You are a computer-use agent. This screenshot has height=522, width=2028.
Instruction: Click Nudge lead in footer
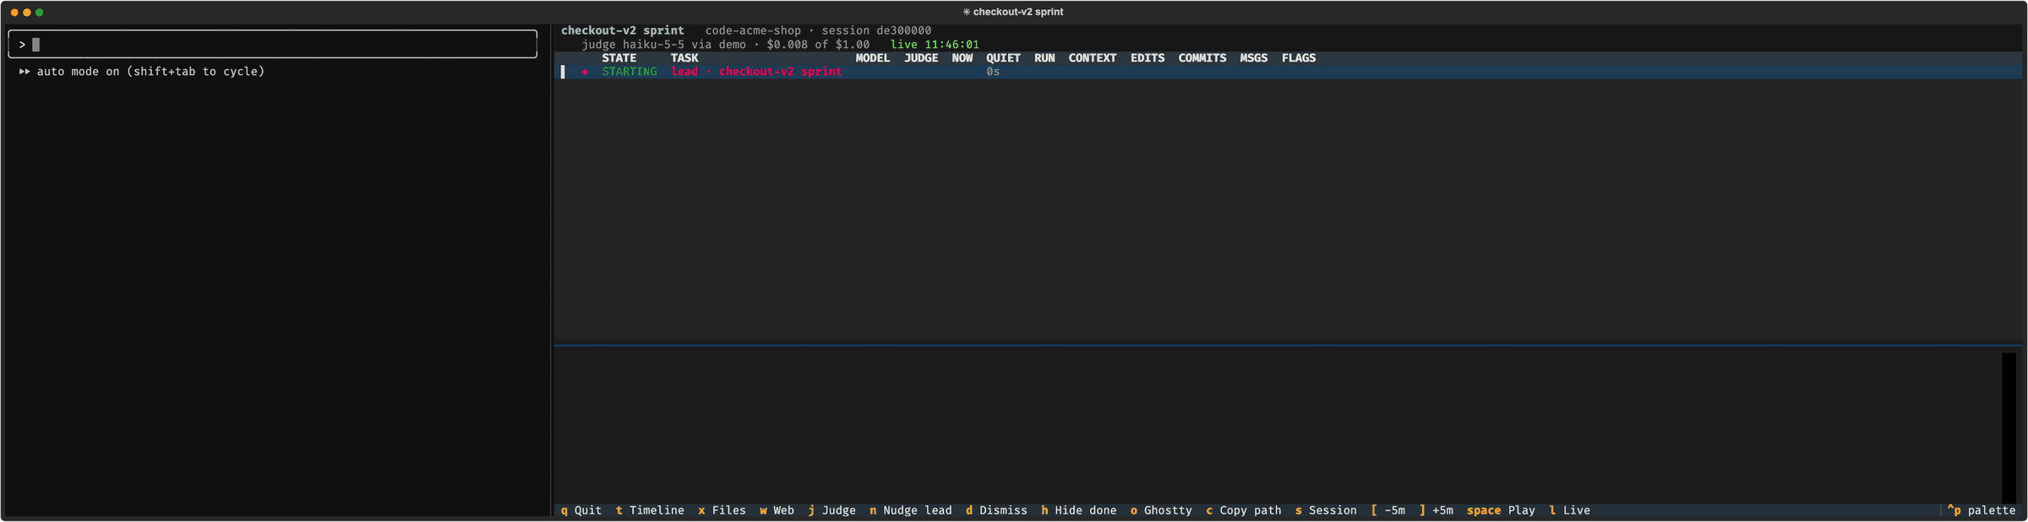click(x=910, y=510)
